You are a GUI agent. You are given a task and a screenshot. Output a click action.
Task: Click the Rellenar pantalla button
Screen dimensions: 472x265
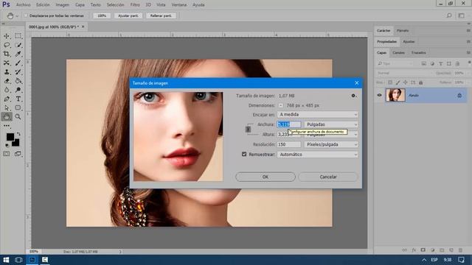161,15
